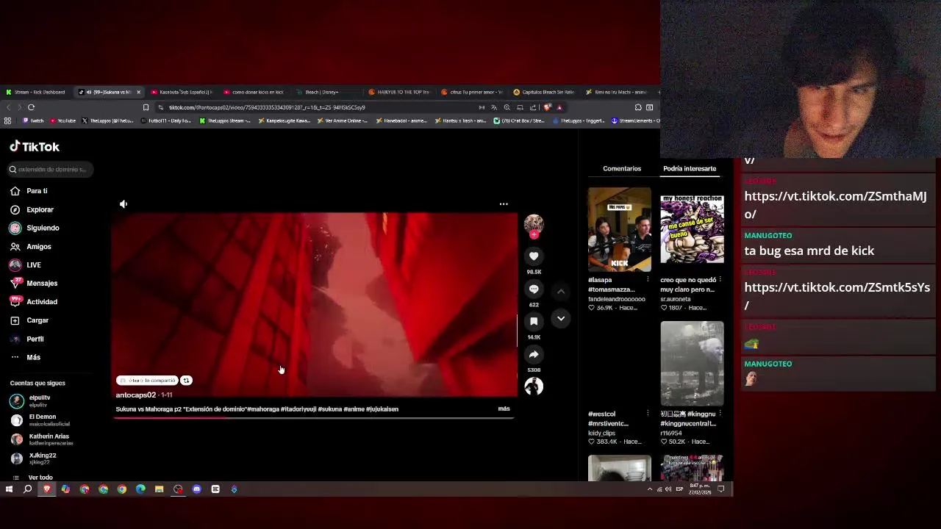Open options for the #kinggnu video
Screen dimensions: 941x529
(x=720, y=414)
